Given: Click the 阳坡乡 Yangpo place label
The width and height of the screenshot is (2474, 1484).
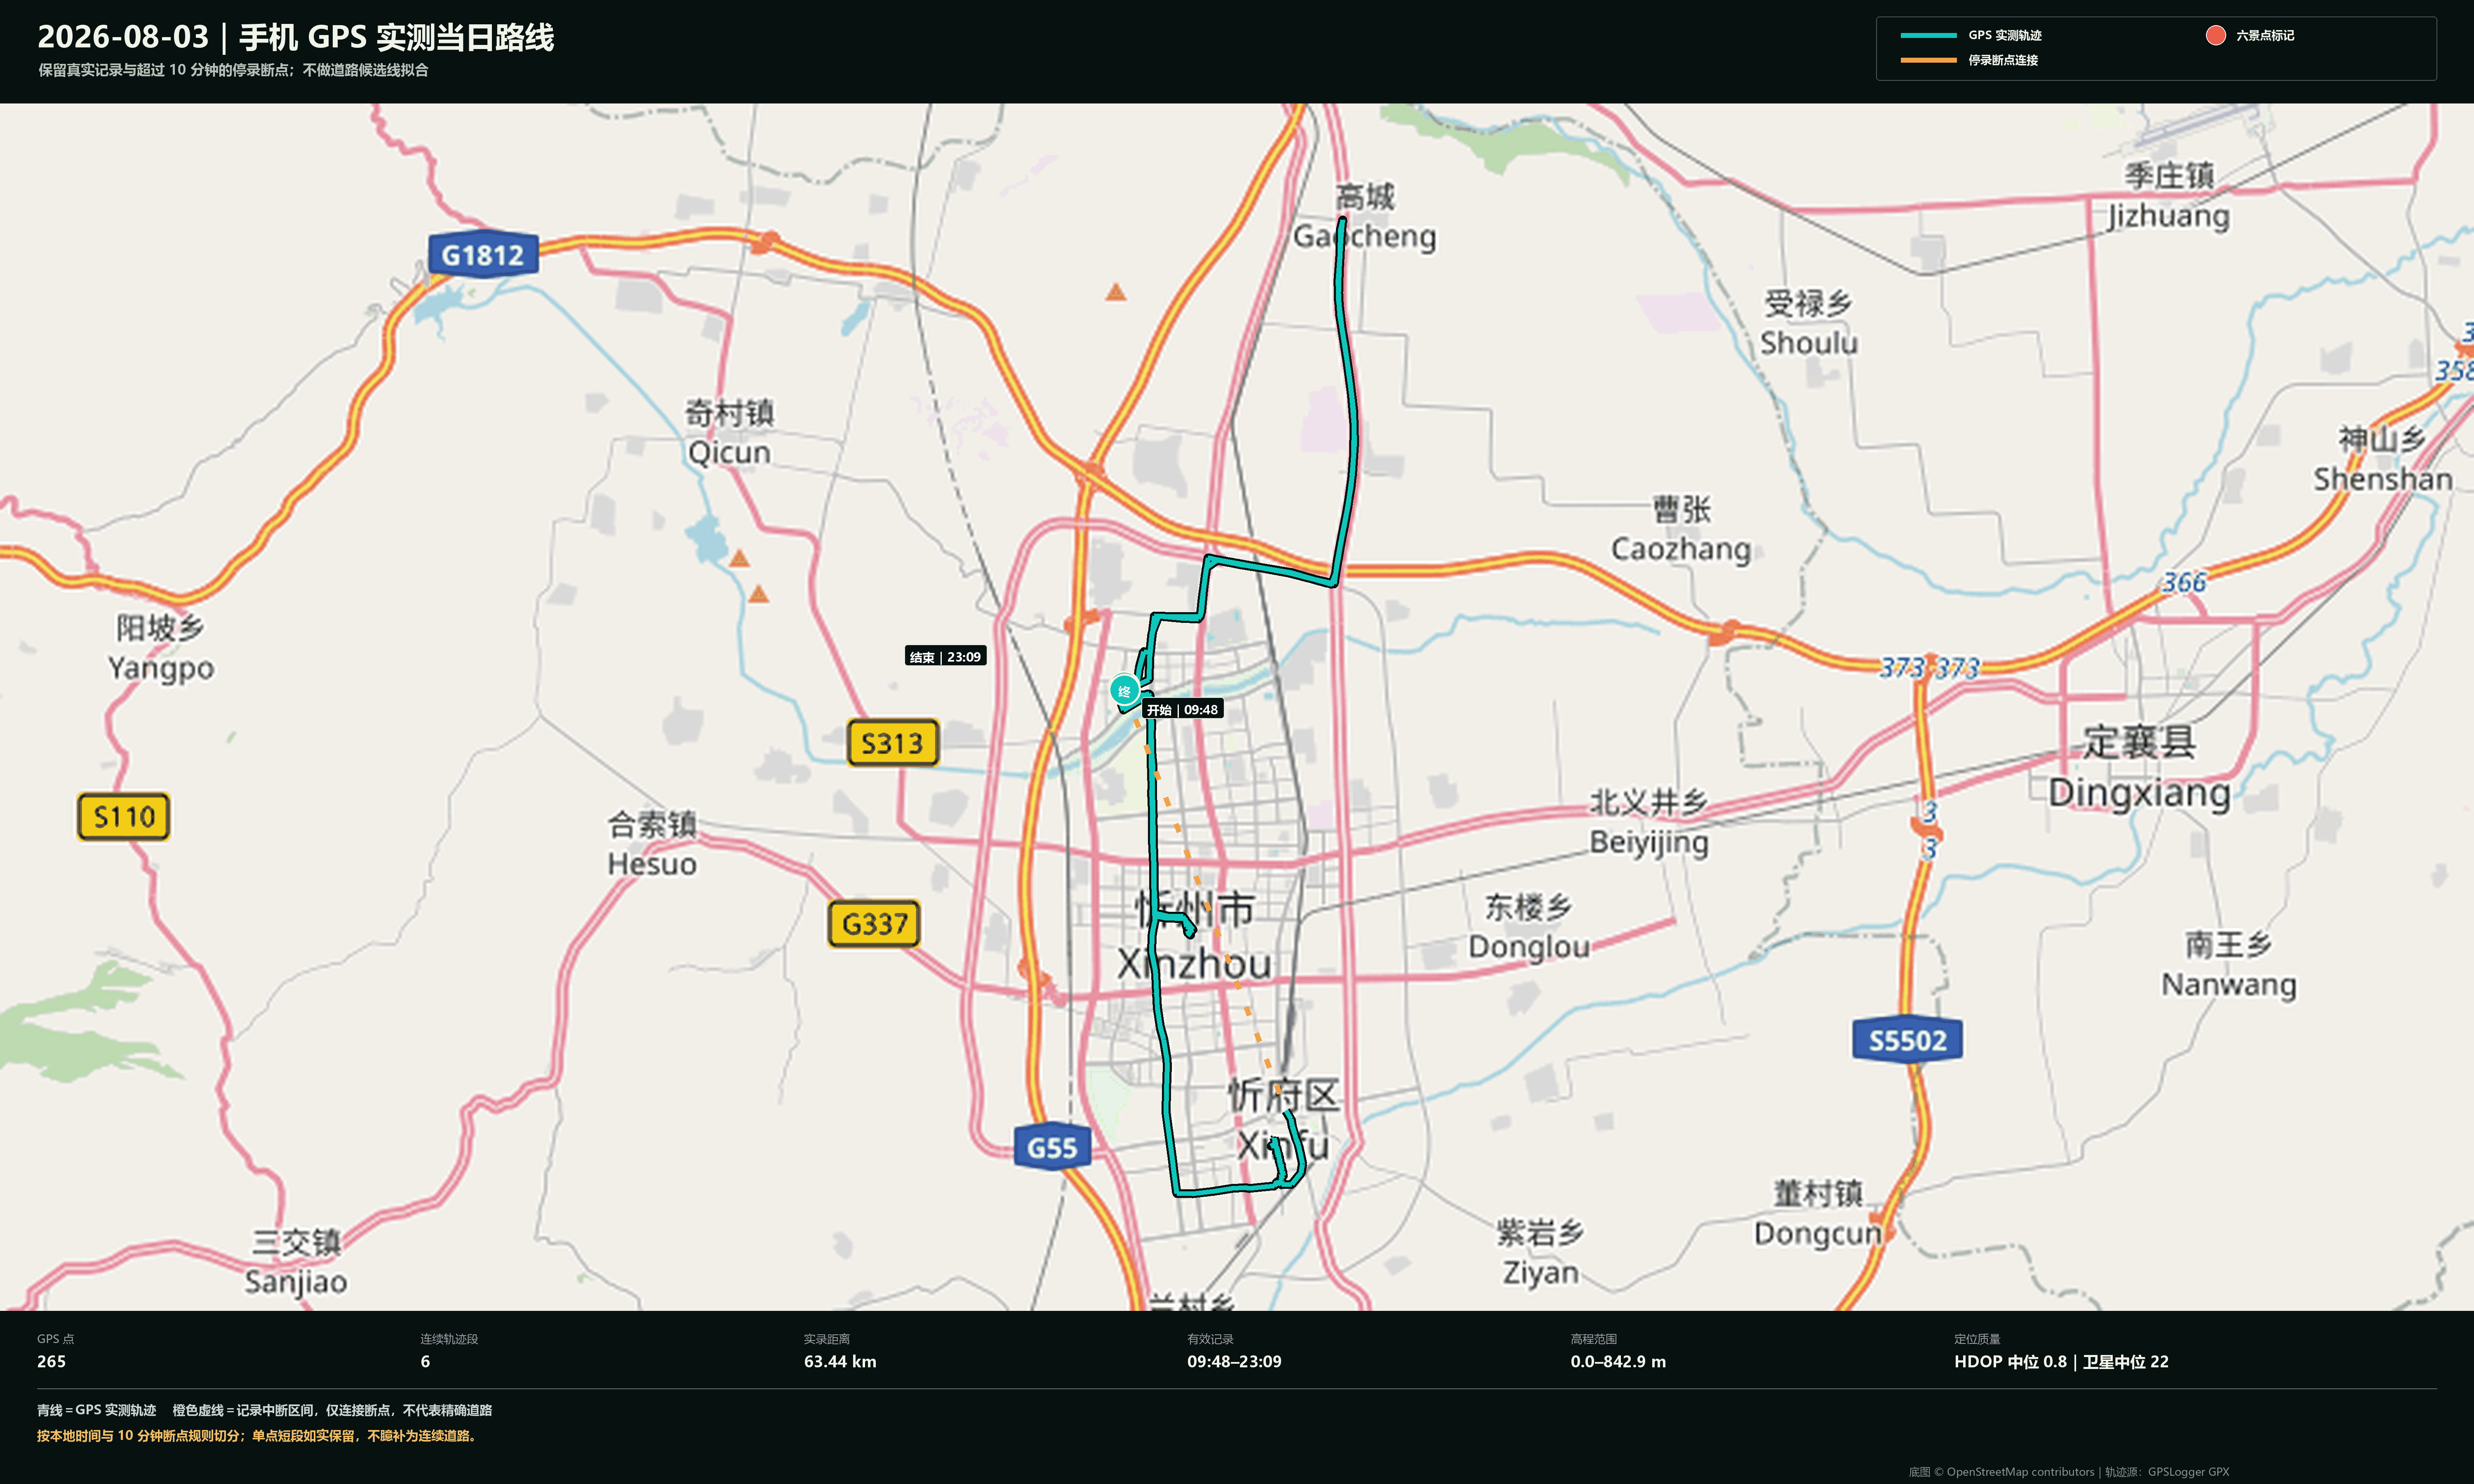Looking at the screenshot, I should click(x=160, y=647).
